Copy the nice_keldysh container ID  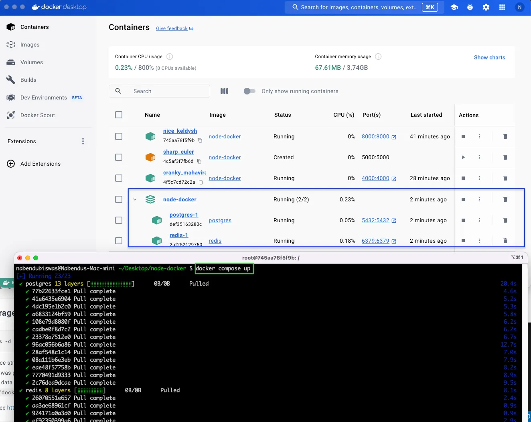tap(200, 140)
